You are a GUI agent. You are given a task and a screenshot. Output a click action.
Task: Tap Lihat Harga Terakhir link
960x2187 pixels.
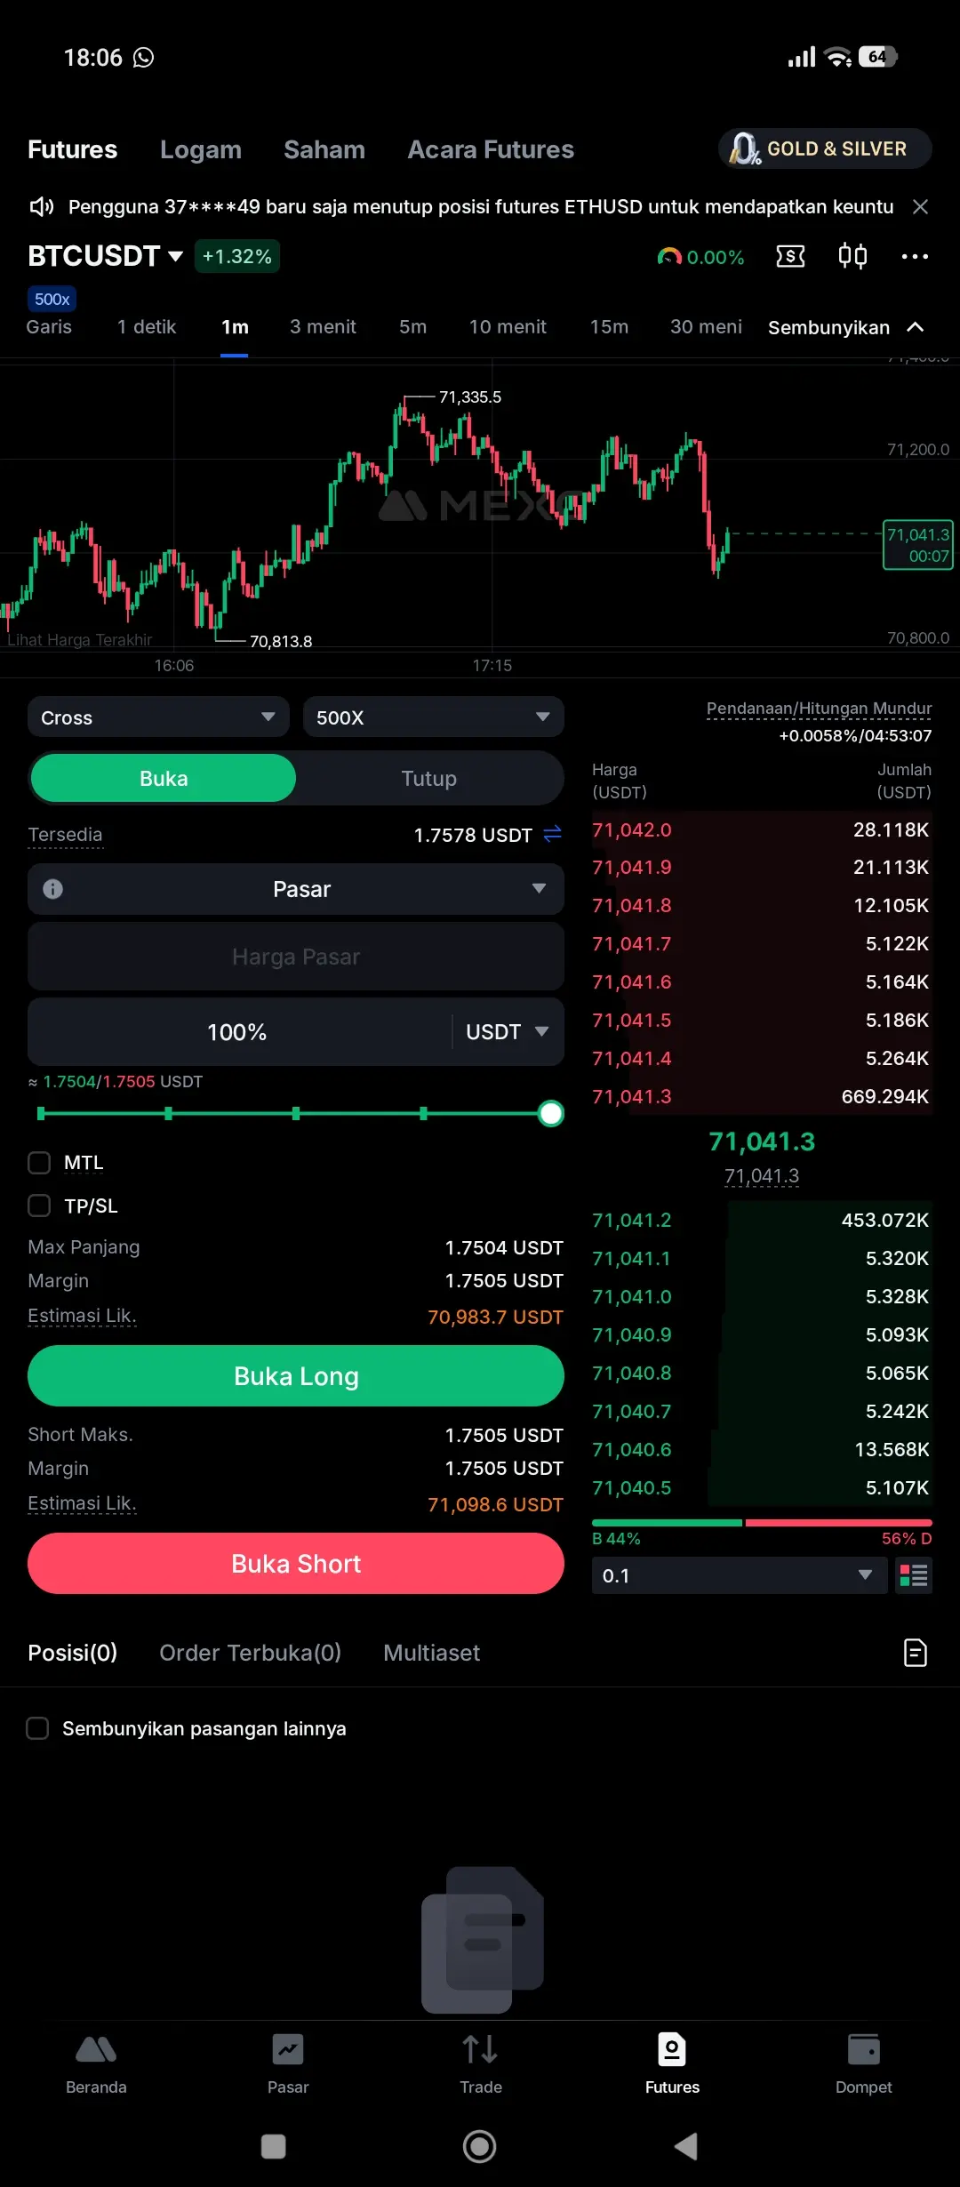pos(79,639)
